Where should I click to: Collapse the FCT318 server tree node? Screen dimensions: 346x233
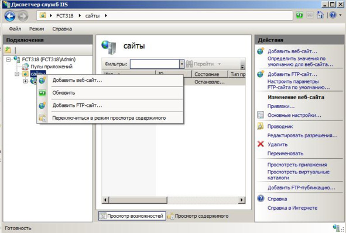[x=8, y=60]
